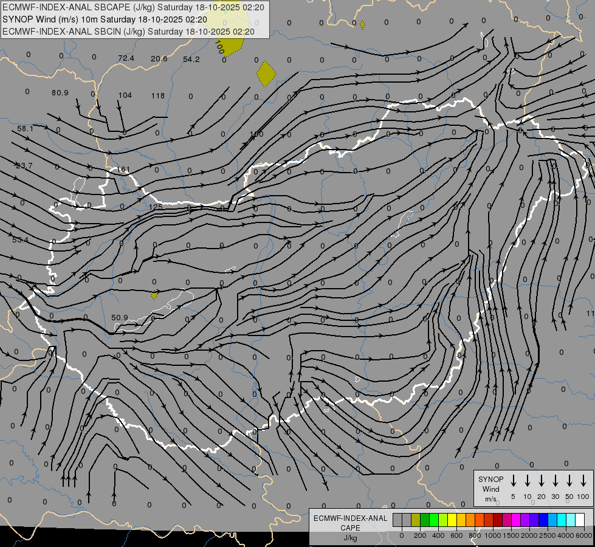The image size is (595, 547).
Task: Select the magenta 1500 J/kg legend swatch
Action: click(x=516, y=520)
